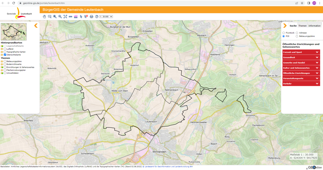Click the zoom in magnifier tool

(x=55, y=16)
